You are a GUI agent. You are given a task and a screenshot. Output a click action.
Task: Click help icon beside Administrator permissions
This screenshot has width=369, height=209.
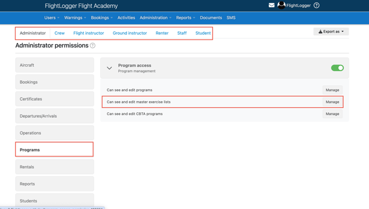click(x=93, y=46)
